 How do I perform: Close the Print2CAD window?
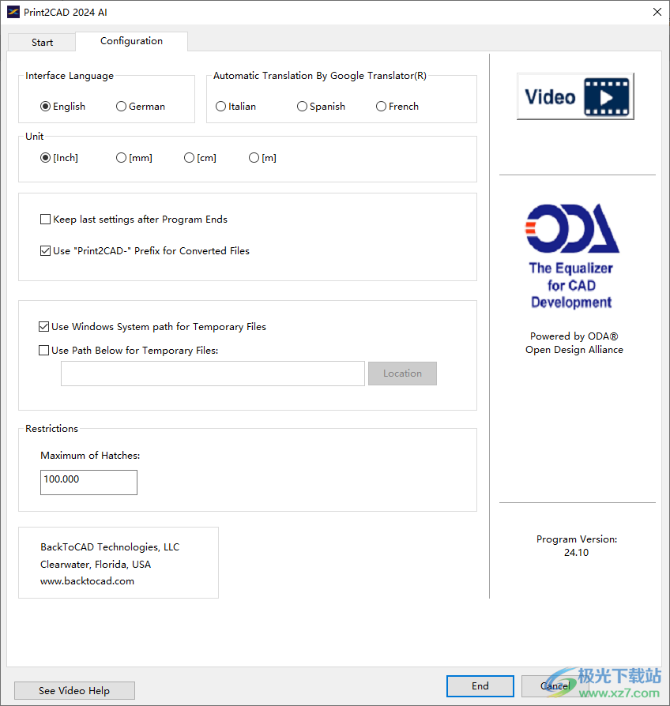click(657, 12)
